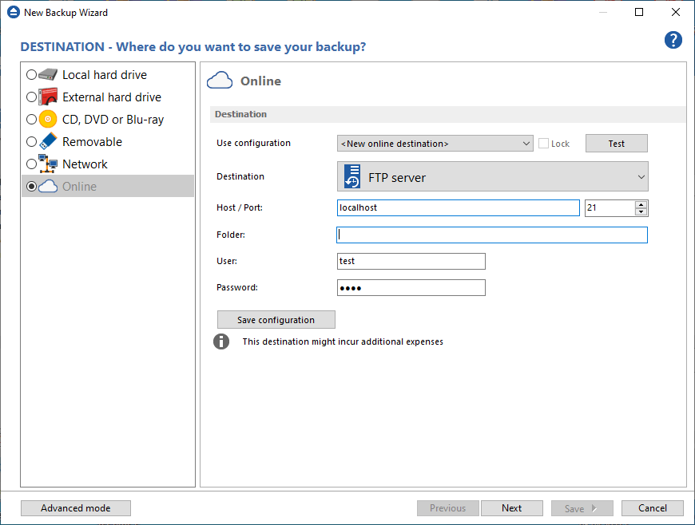Click the additional expenses notice text
Image resolution: width=695 pixels, height=525 pixels.
click(x=343, y=341)
